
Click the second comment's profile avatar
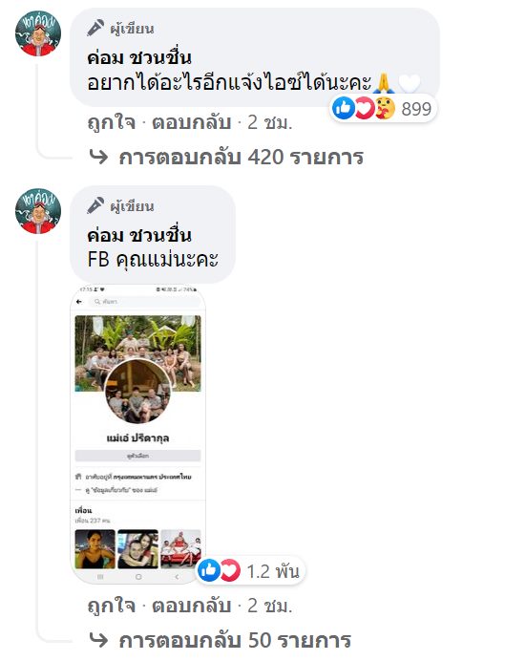pyautogui.click(x=38, y=211)
